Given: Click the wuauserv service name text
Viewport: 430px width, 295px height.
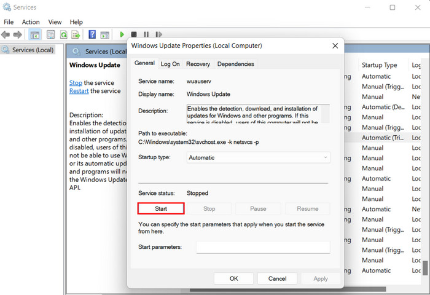Looking at the screenshot, I should [199, 81].
